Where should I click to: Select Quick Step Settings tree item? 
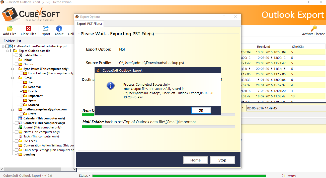click(x=49, y=150)
